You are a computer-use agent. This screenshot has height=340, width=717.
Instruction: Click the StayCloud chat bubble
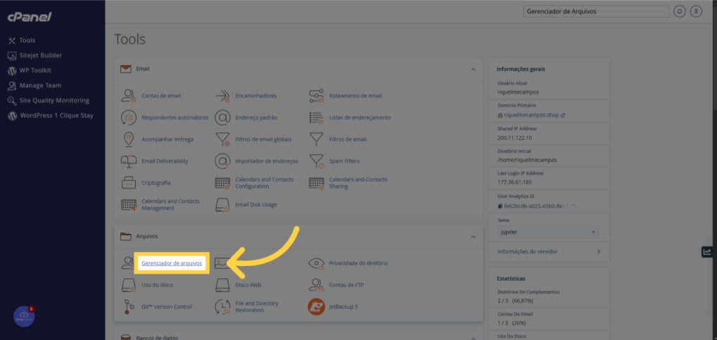click(24, 317)
